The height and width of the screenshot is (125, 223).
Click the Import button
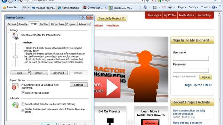[x=39, y=73]
